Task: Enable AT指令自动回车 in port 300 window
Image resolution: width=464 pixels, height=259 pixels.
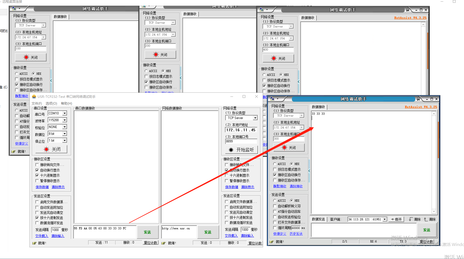Action: (x=275, y=211)
